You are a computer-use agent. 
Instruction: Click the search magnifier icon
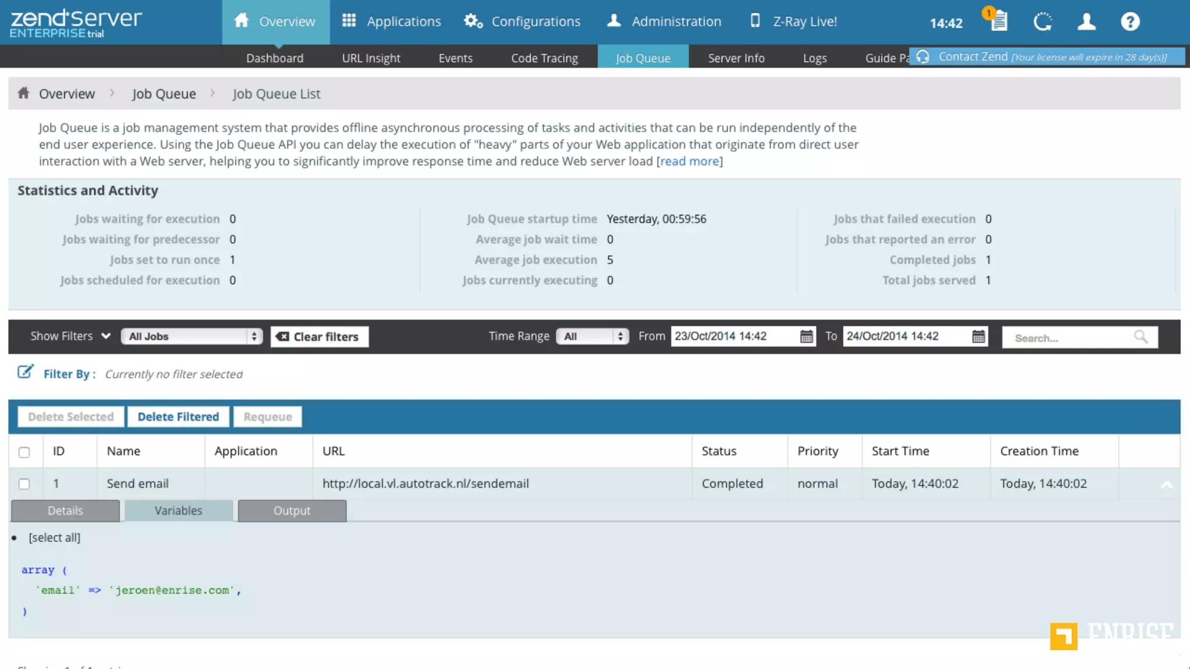point(1141,337)
